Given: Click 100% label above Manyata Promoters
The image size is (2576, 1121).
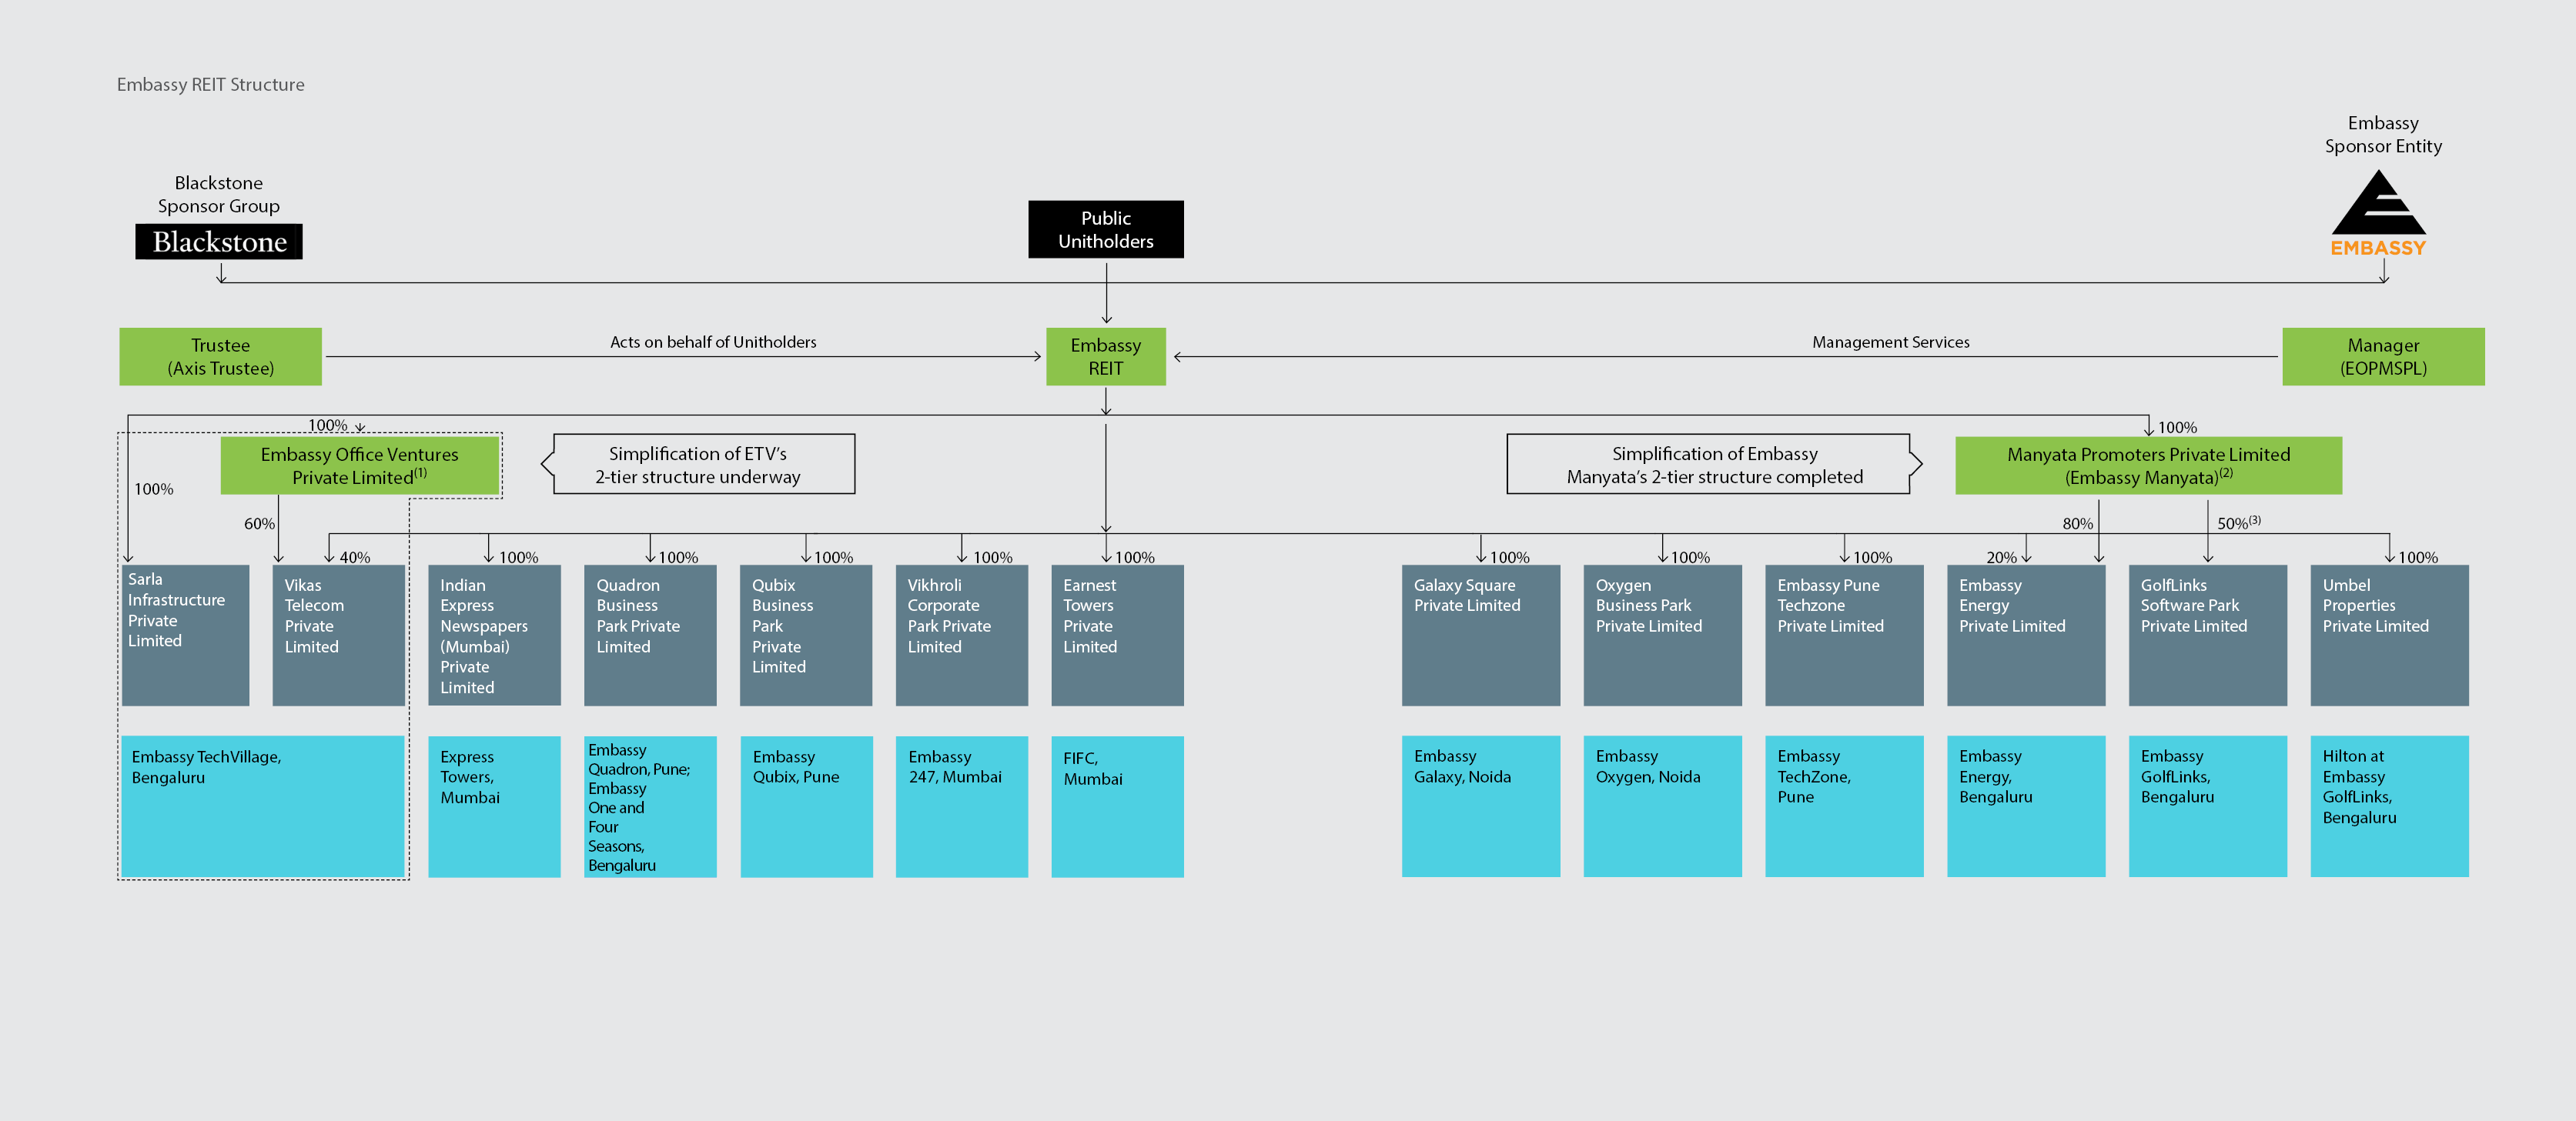Looking at the screenshot, I should point(2177,428).
